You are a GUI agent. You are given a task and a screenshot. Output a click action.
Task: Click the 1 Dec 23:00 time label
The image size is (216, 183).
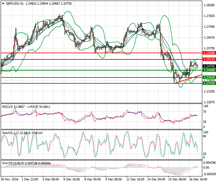click(x=30, y=179)
